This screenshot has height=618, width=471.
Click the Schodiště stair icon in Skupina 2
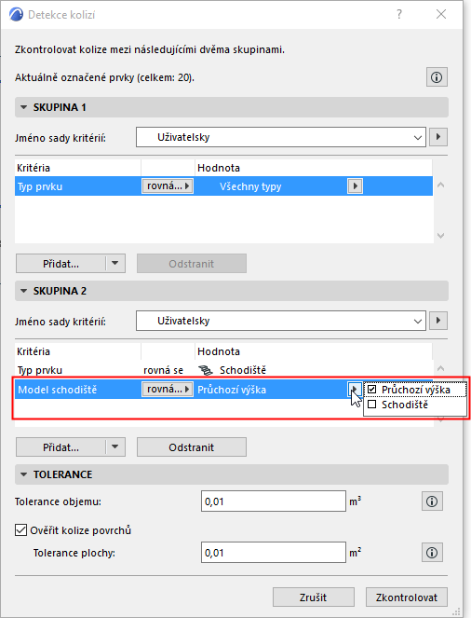pyautogui.click(x=206, y=370)
